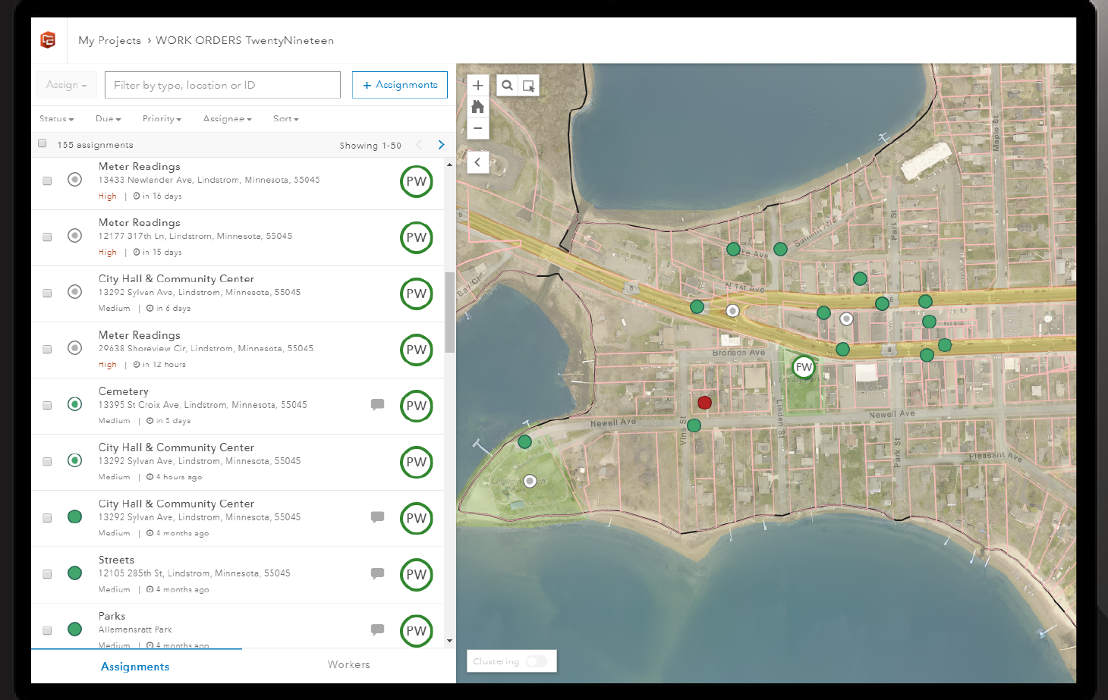Click the PW badge on the Streets assignment

pyautogui.click(x=416, y=574)
